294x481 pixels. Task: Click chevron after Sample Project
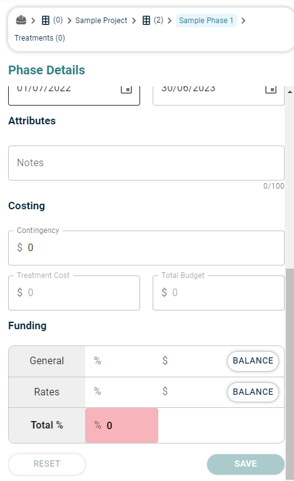134,21
